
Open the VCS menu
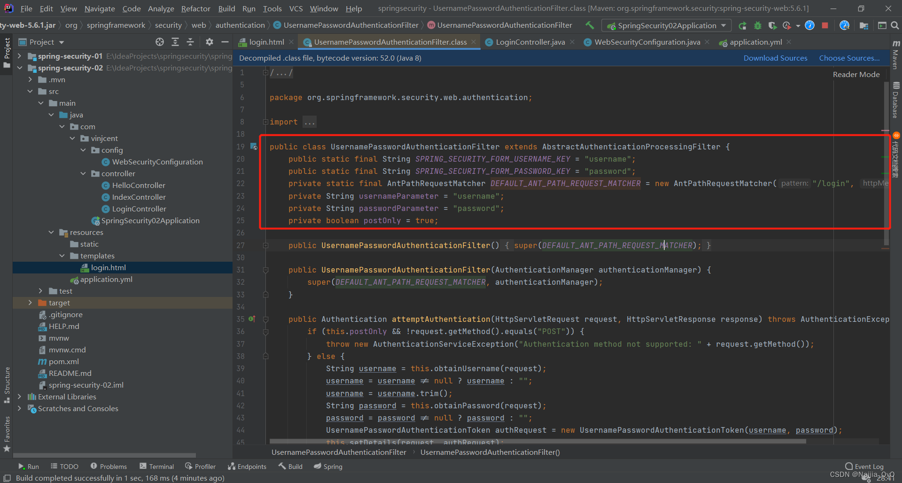pyautogui.click(x=296, y=8)
